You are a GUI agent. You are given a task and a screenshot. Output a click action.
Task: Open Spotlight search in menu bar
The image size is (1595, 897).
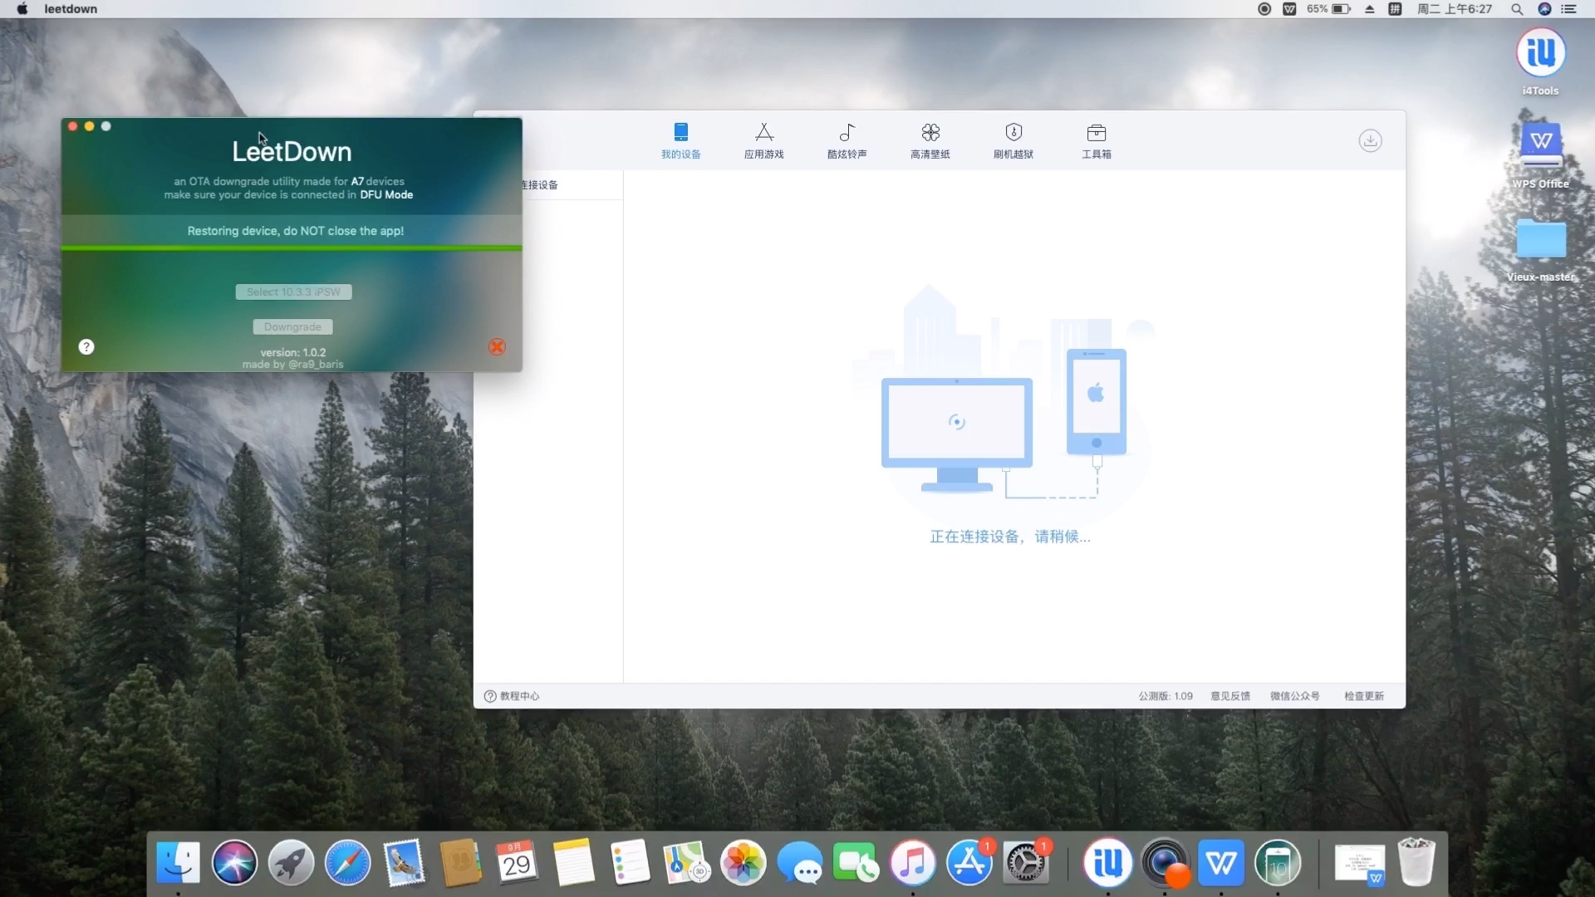(1517, 9)
